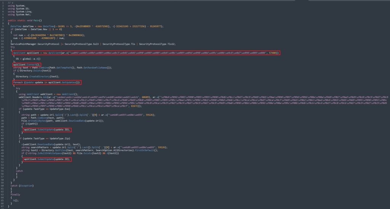Select line number 7 in the gutter
The width and height of the screenshot is (390, 209).
[2, 20]
